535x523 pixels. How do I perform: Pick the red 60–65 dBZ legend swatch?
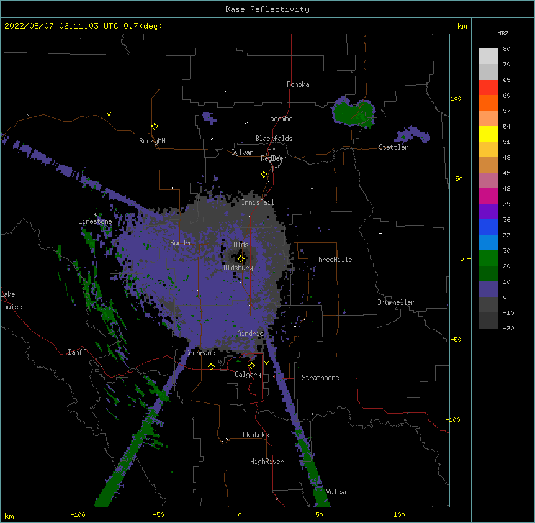click(488, 88)
